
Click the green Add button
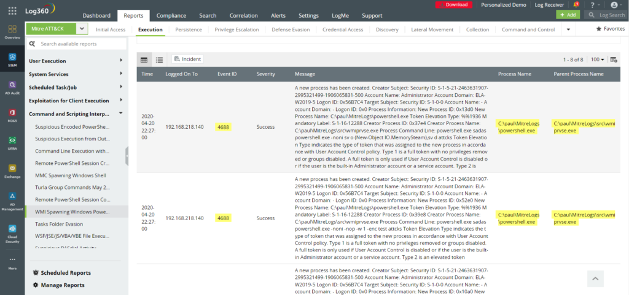pos(568,15)
